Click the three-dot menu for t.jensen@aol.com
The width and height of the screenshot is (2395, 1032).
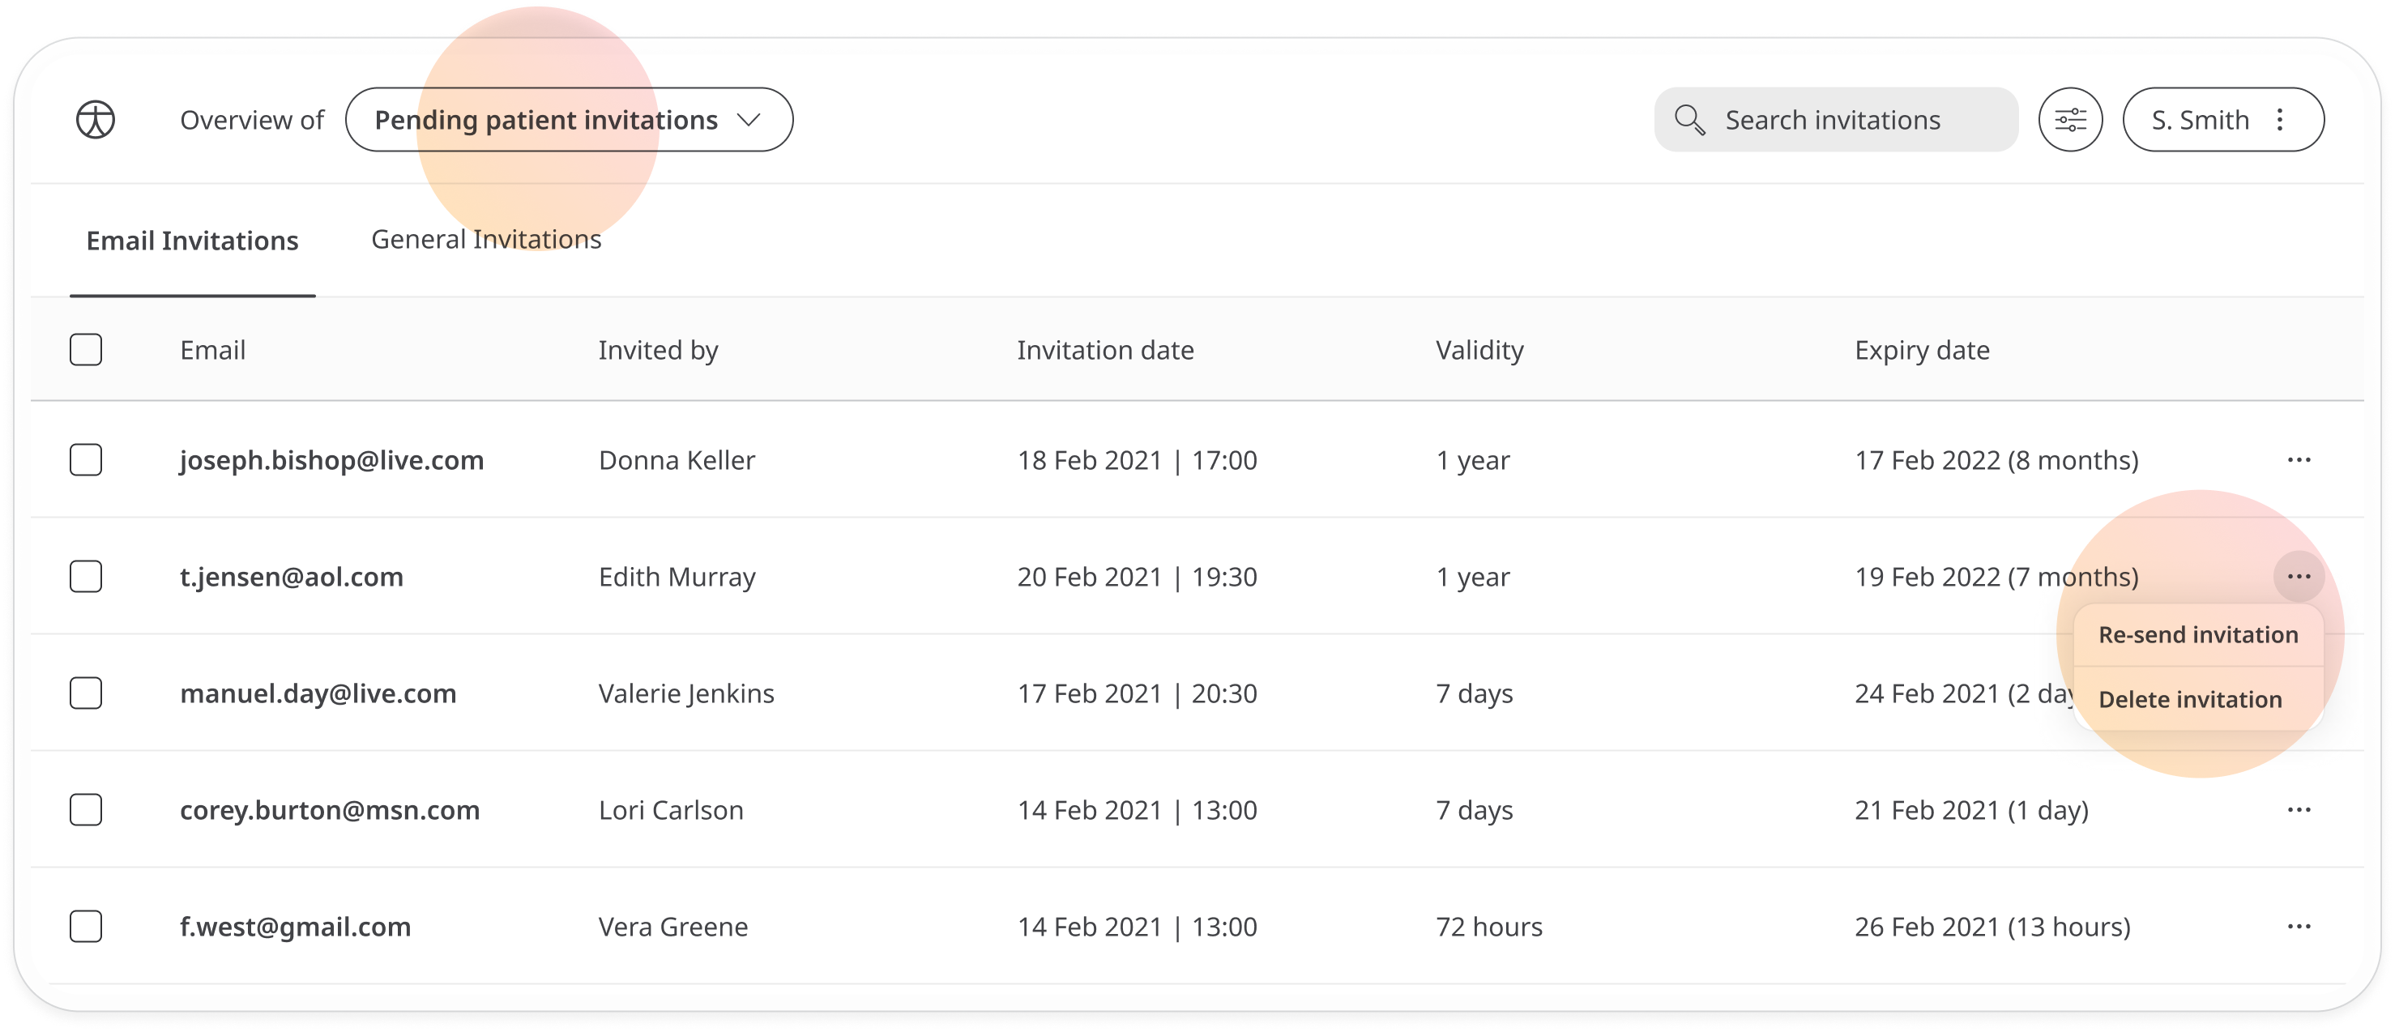coord(2299,575)
